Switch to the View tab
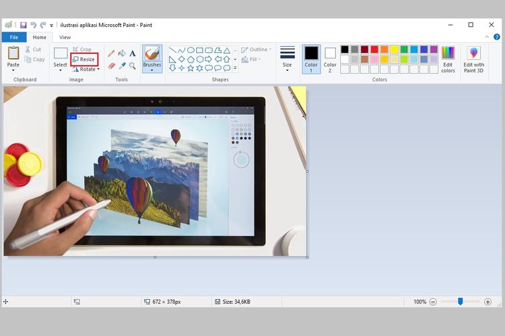This screenshot has width=505, height=336. tap(65, 38)
